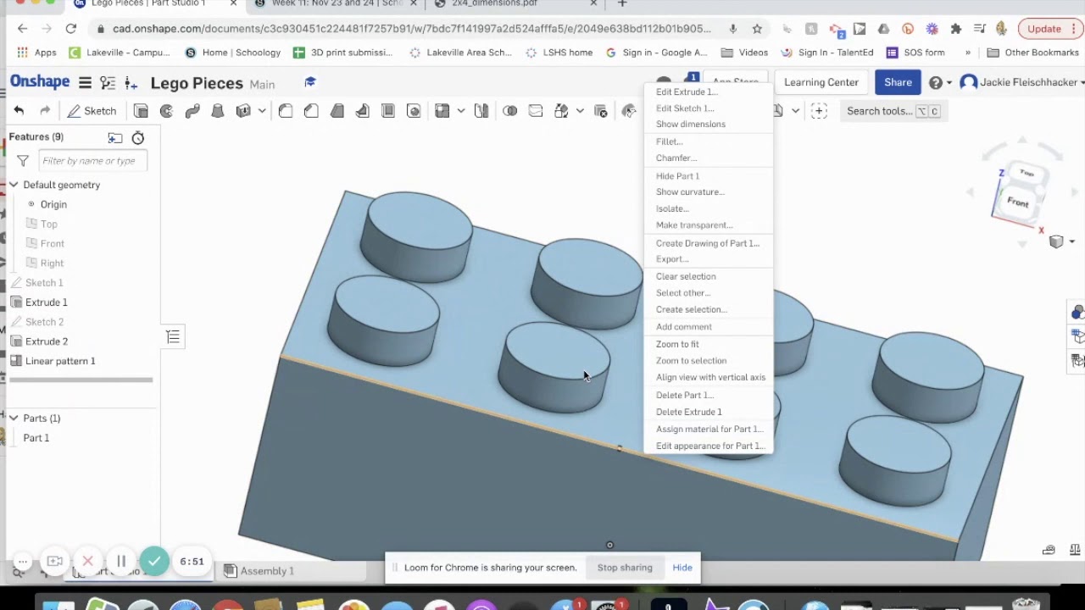Viewport: 1085px width, 610px height.
Task: Choose Zoom to fit from context menu
Action: click(677, 344)
